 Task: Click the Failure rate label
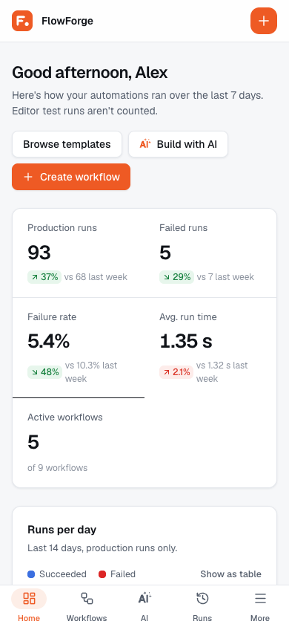pyautogui.click(x=52, y=317)
